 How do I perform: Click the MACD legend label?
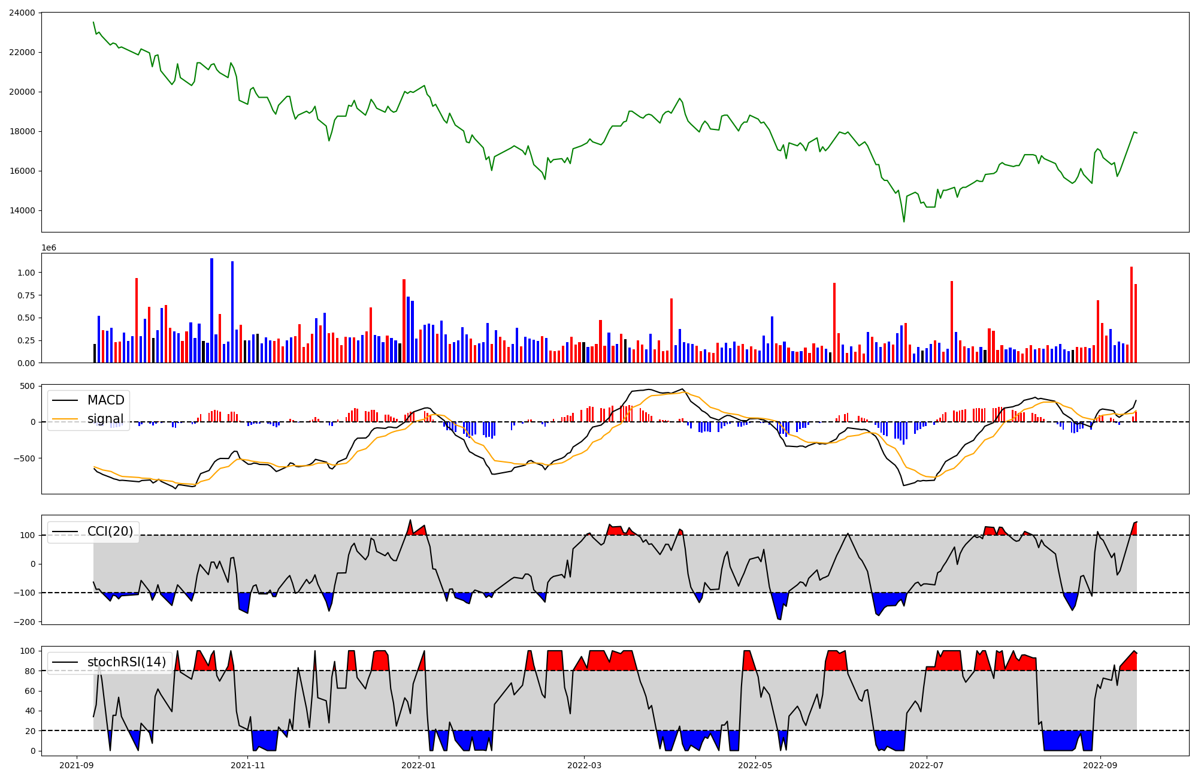point(105,400)
